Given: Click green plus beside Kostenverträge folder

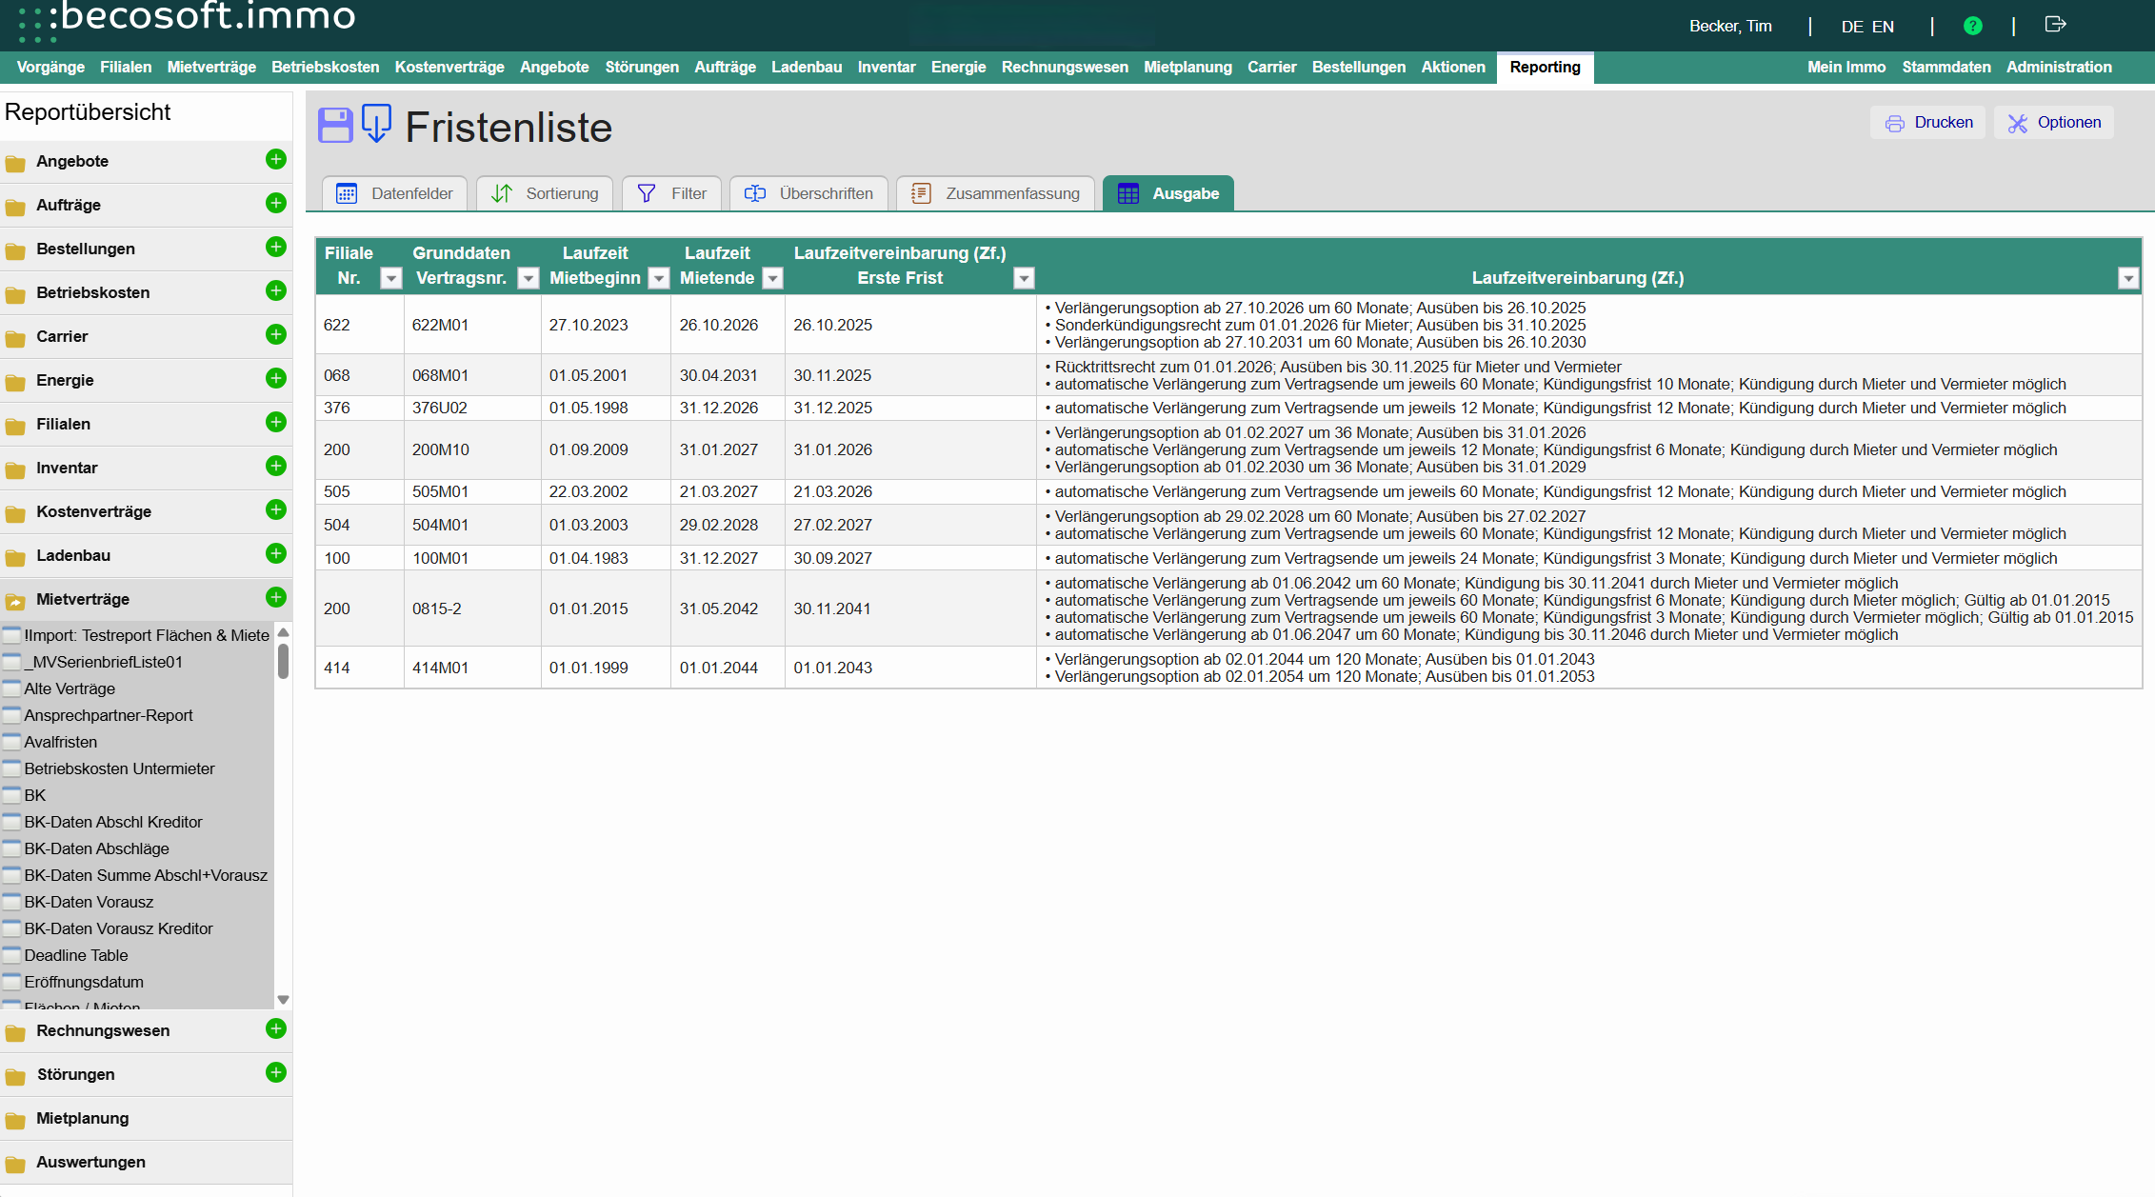Looking at the screenshot, I should pyautogui.click(x=276, y=509).
